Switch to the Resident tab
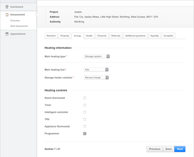The width and height of the screenshot is (194, 157). click(51, 36)
